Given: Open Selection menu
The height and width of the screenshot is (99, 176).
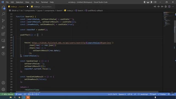Looking at the screenshot, I should (x=20, y=2).
